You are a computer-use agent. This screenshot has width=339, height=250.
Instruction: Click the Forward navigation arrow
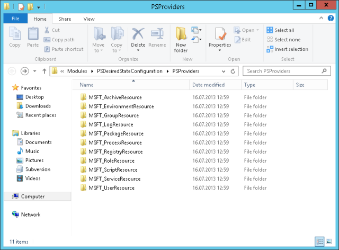[x=25, y=71]
